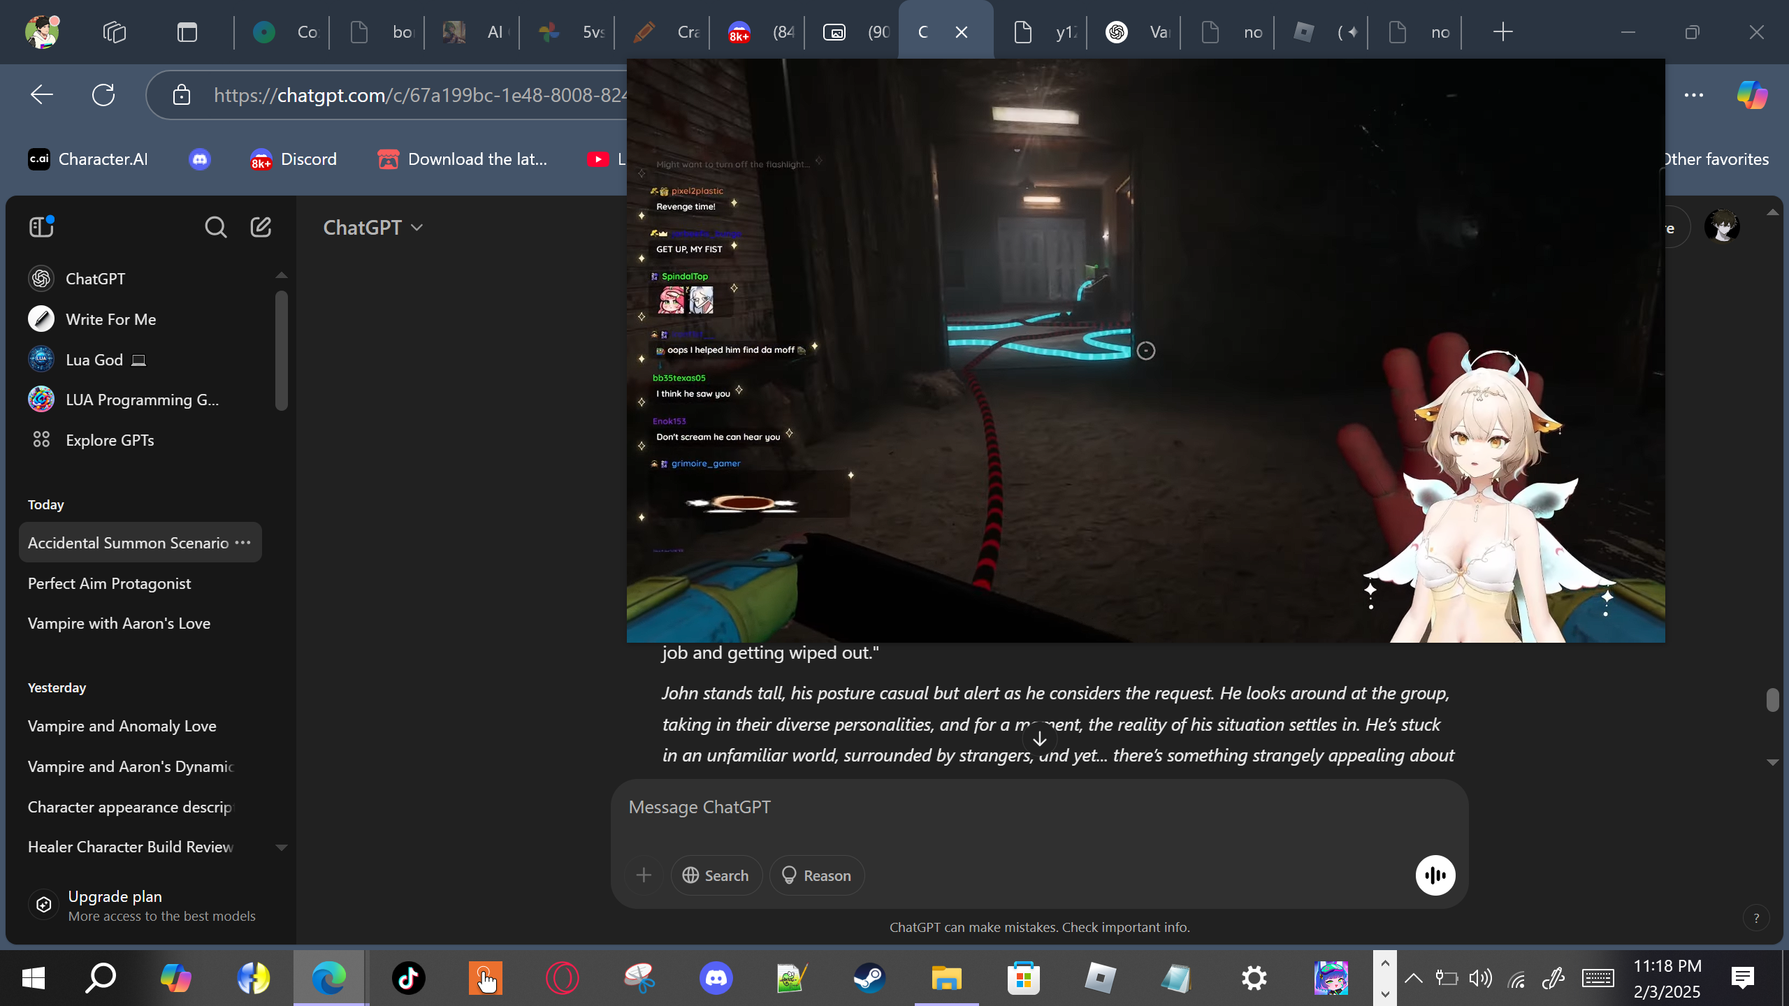The image size is (1789, 1006).
Task: Open the Healer Character Build Review chat
Action: (140, 847)
